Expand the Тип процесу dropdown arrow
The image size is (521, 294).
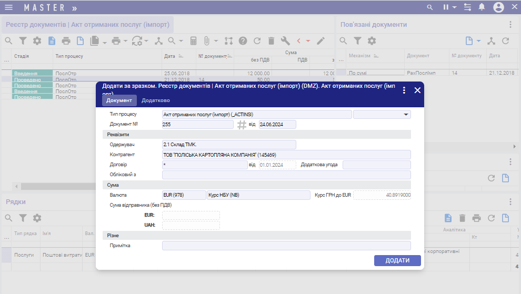coord(405,114)
